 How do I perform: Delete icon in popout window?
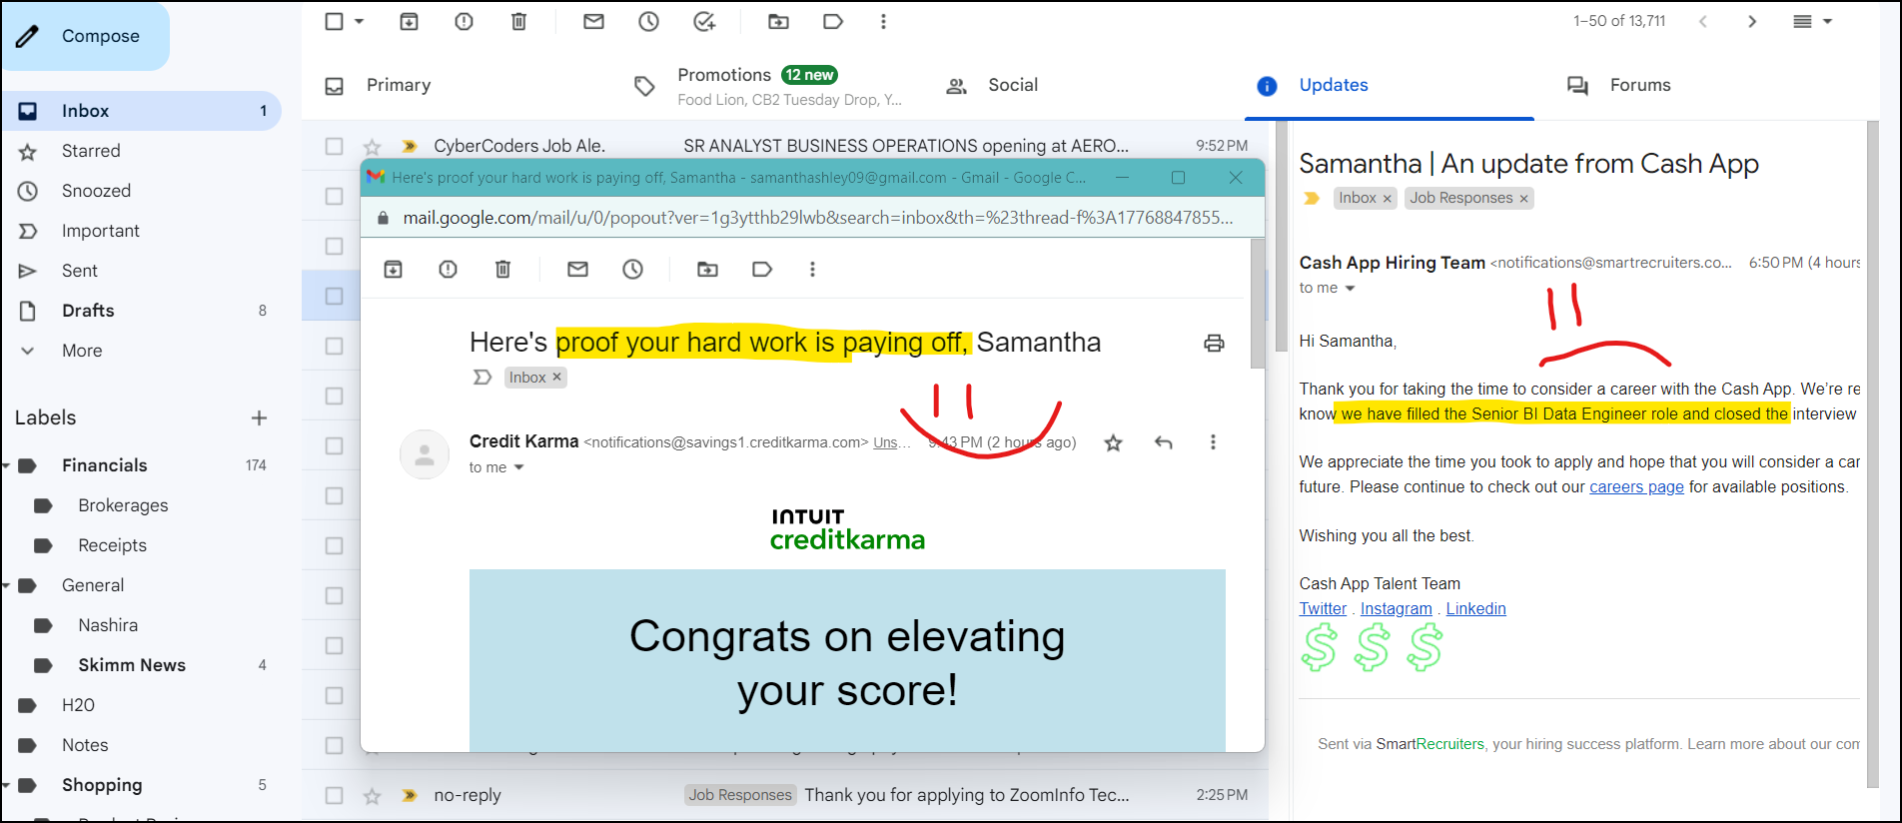point(502,269)
